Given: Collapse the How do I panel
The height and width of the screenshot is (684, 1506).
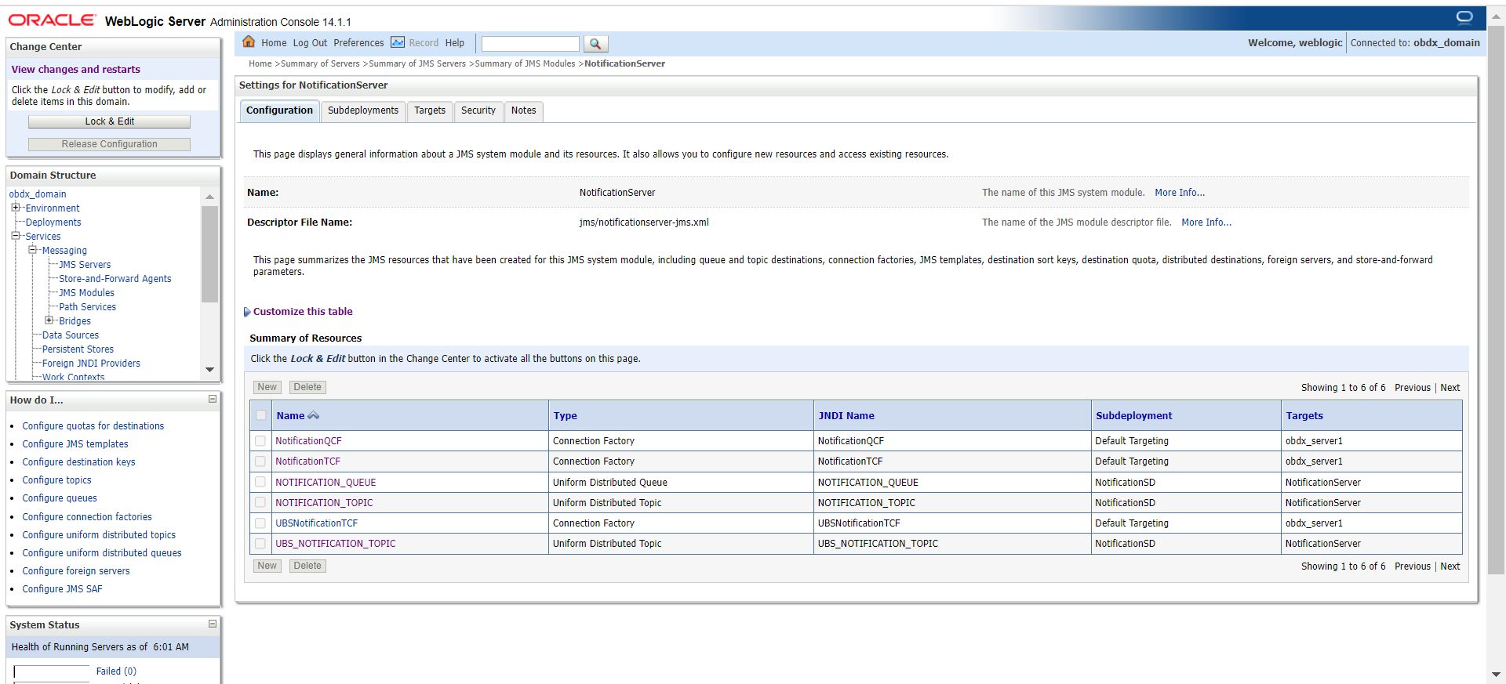Looking at the screenshot, I should coord(213,400).
